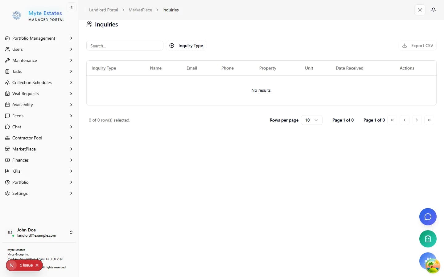
Task: Click the Phone column header
Action: (x=228, y=68)
